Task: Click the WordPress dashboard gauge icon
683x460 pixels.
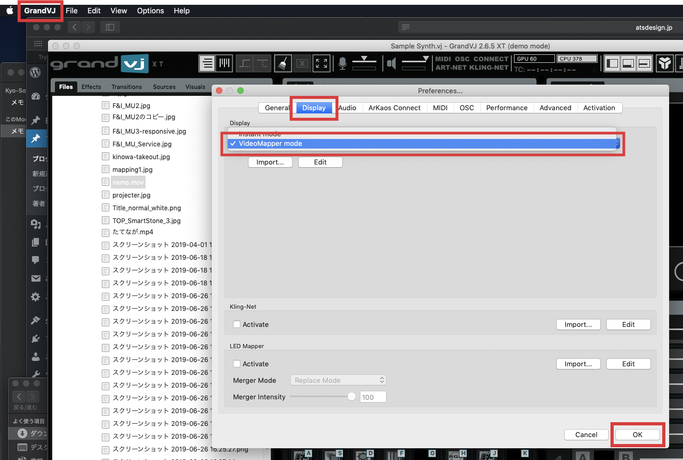Action: point(36,96)
